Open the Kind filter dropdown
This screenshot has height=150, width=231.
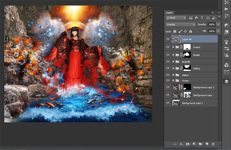tap(176, 18)
